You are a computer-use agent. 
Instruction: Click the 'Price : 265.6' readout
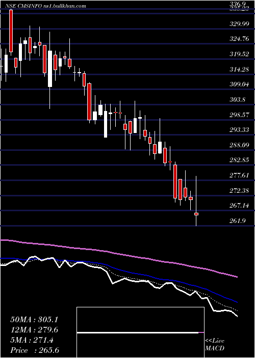[35, 350]
